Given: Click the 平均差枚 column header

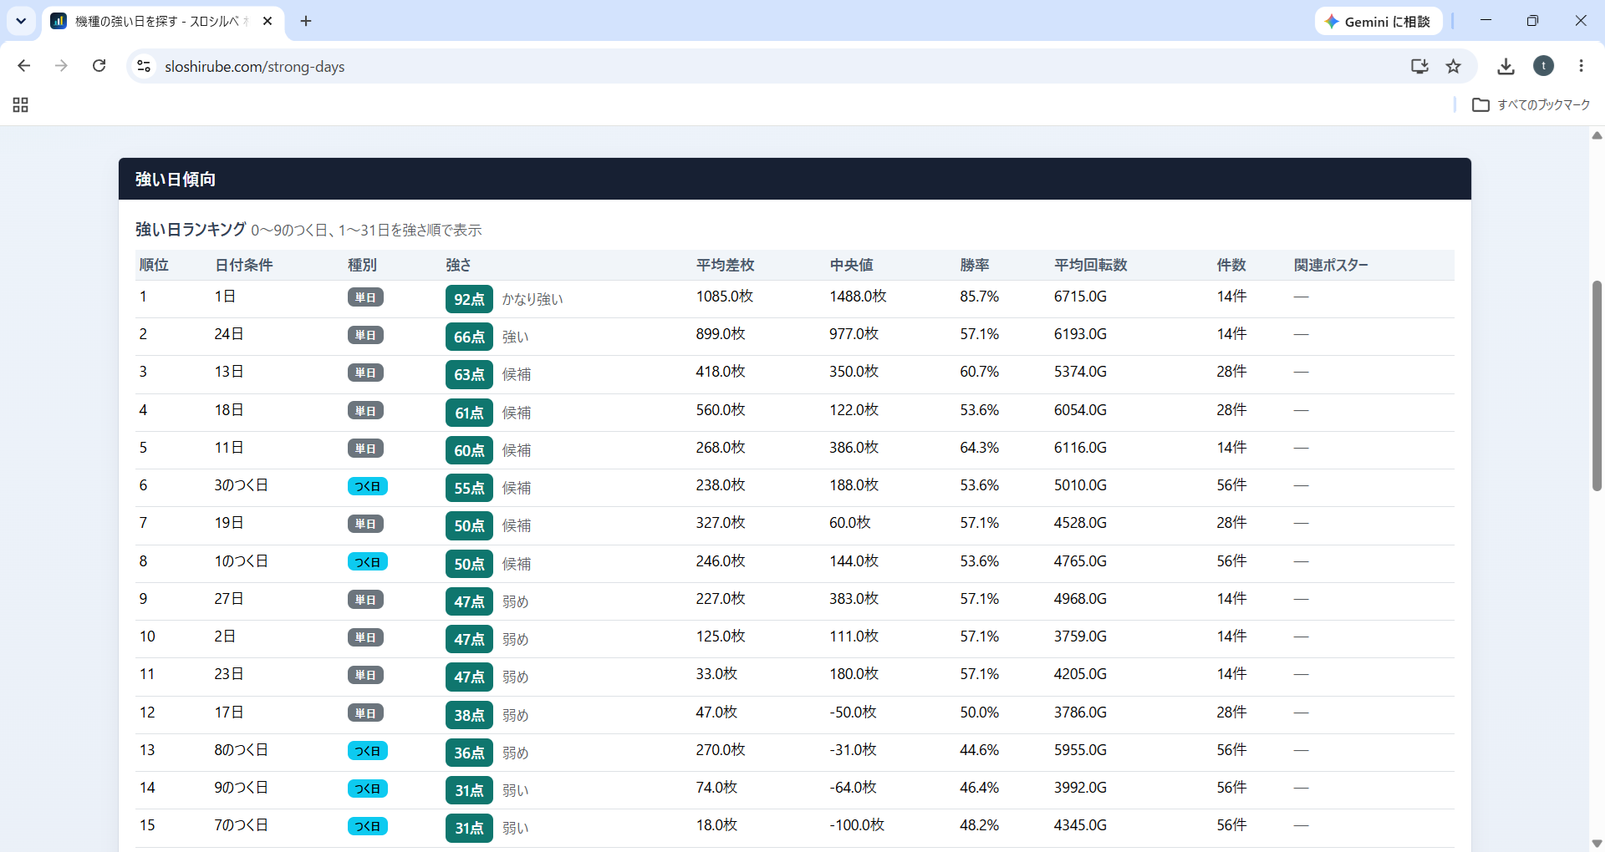Looking at the screenshot, I should (x=725, y=265).
